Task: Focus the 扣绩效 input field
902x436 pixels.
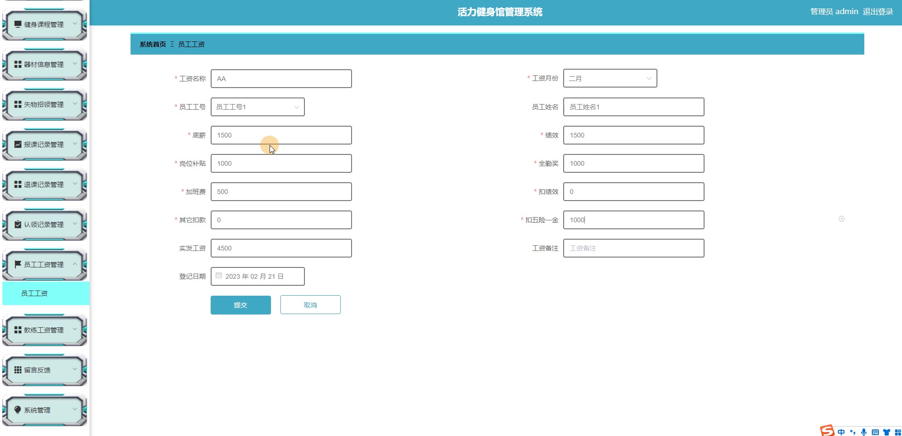Action: coord(633,192)
